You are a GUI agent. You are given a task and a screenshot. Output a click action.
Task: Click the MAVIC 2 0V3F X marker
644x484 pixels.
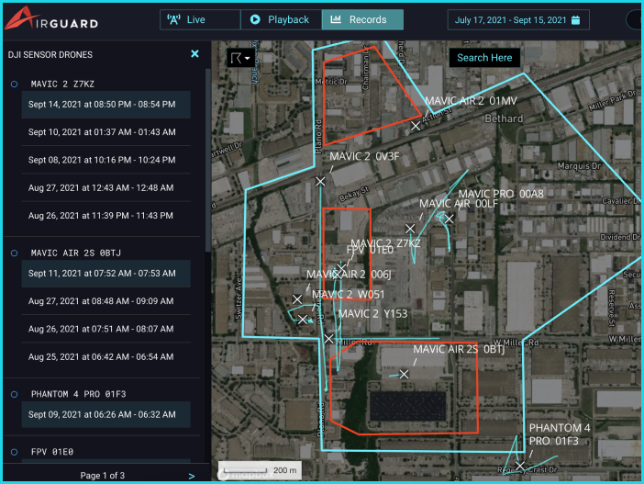pyautogui.click(x=320, y=181)
